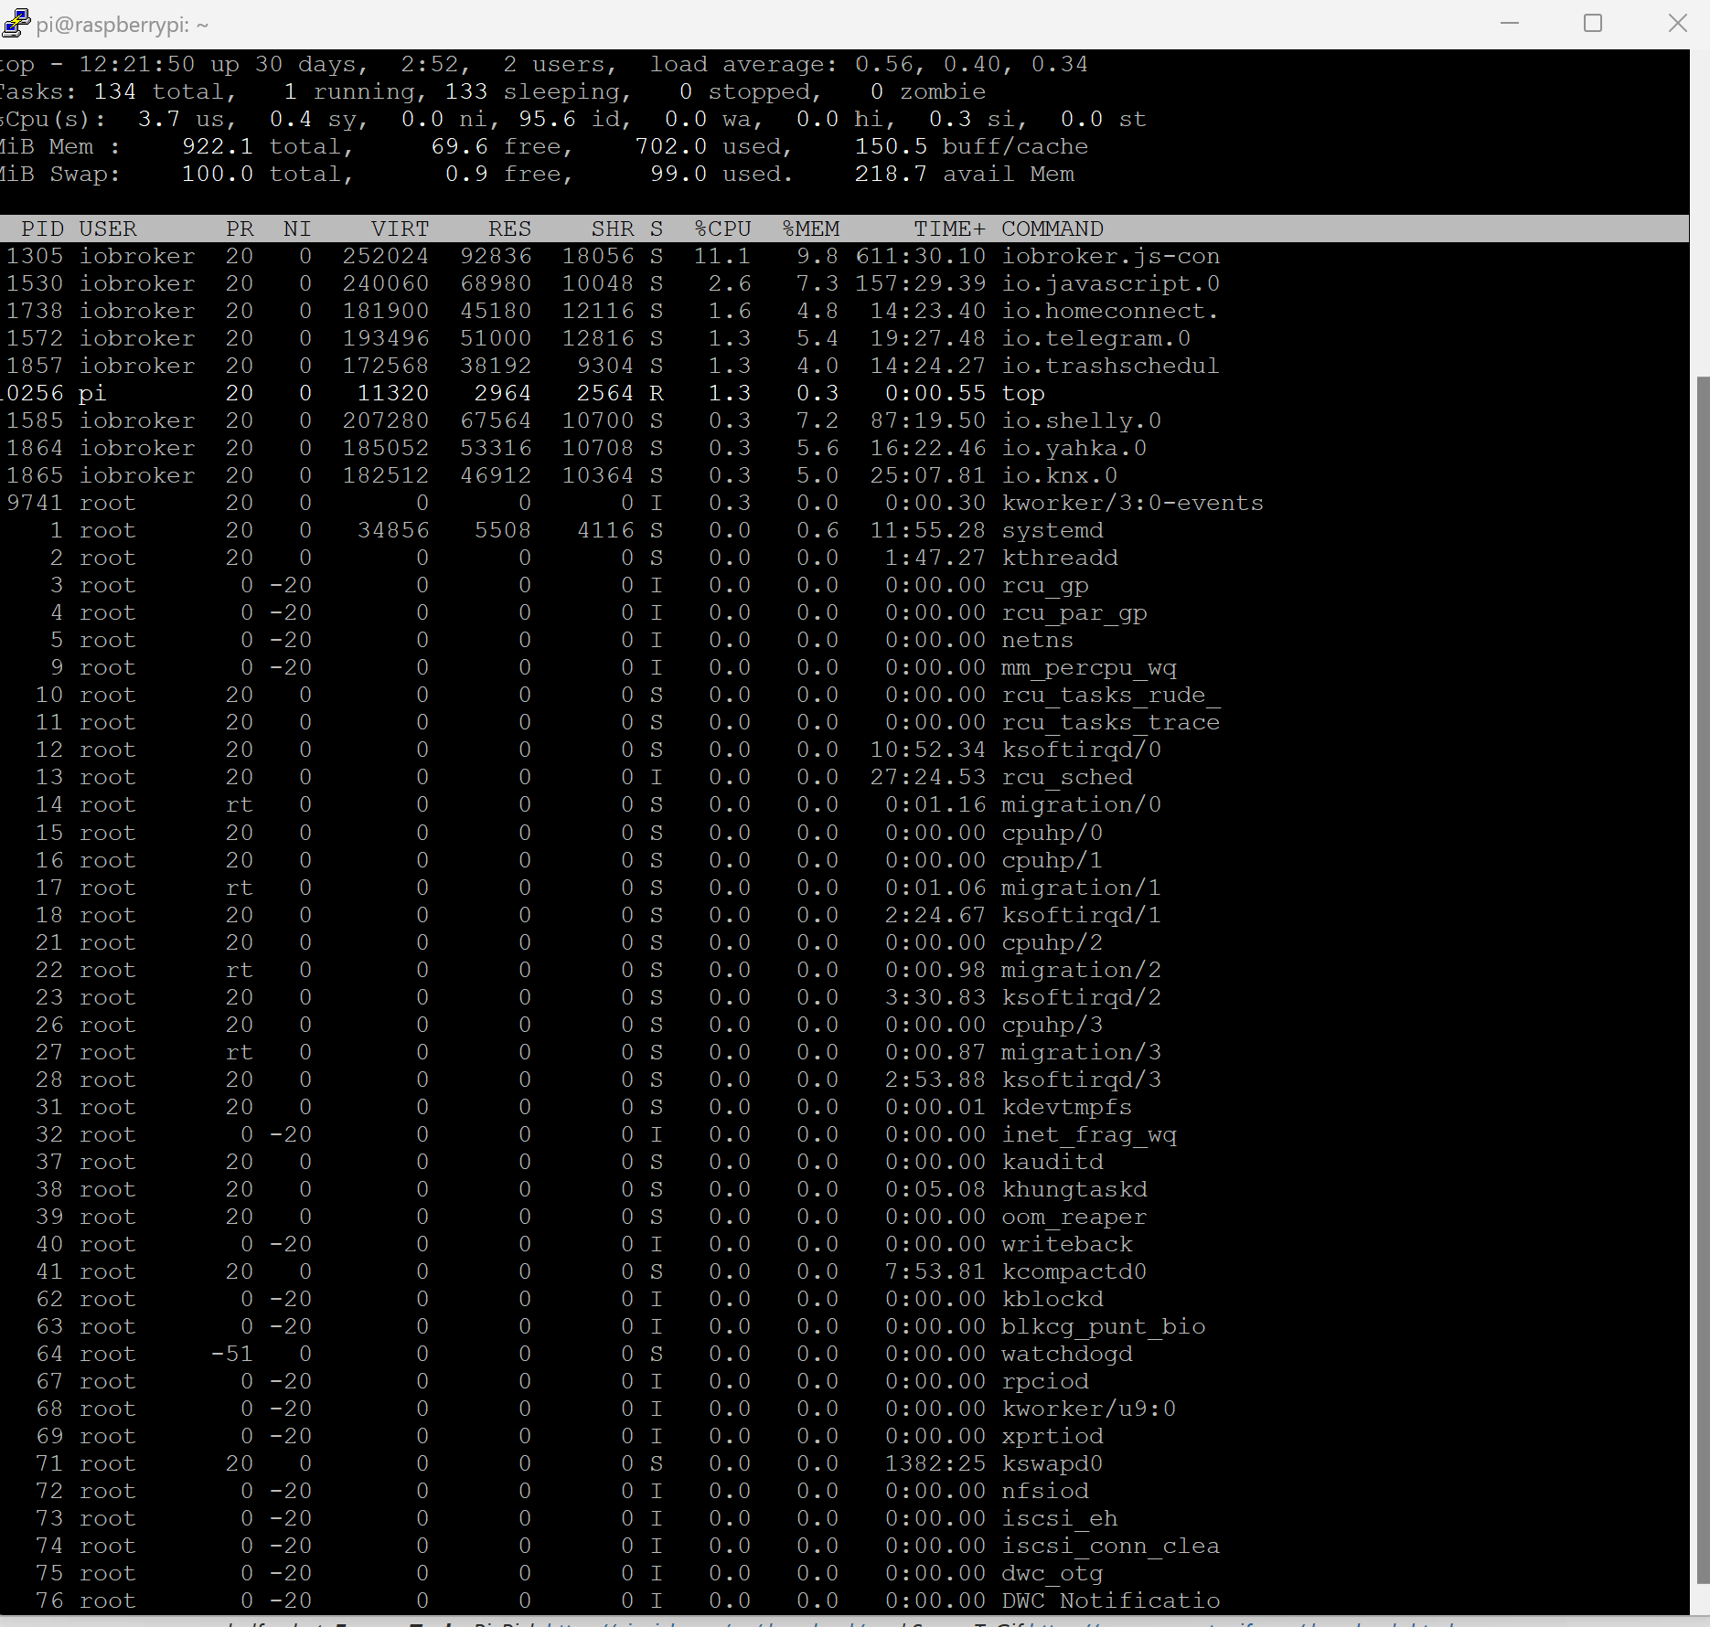Click the 'rcu_par_gp' command name
1710x1627 pixels.
(1074, 612)
